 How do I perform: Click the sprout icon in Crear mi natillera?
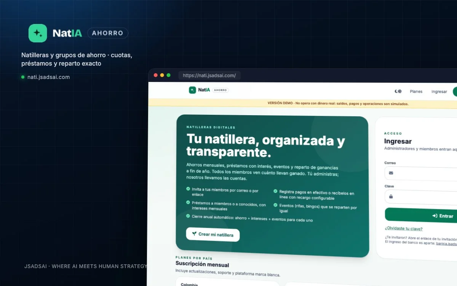194,234
